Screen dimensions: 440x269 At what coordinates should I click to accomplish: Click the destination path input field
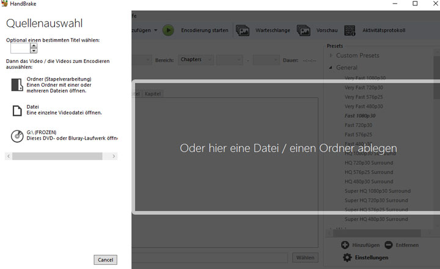tap(210, 257)
